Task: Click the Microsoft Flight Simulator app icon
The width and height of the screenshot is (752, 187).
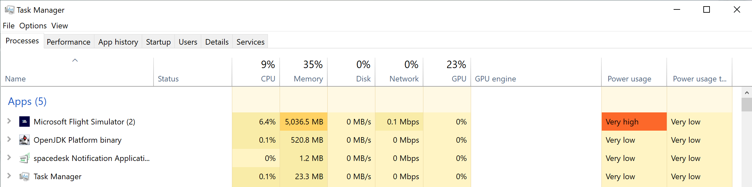Action: (x=25, y=122)
